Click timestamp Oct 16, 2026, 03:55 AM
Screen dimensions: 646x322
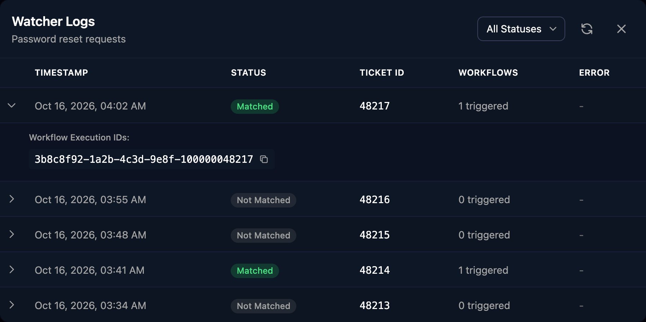pos(90,200)
